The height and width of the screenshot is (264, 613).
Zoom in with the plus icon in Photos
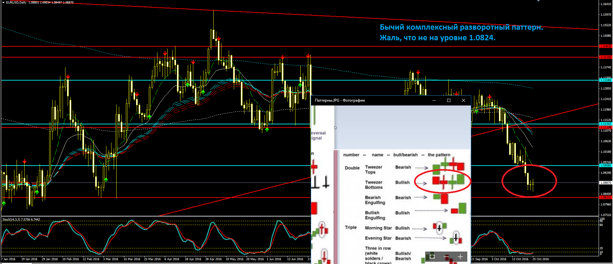(x=460, y=257)
